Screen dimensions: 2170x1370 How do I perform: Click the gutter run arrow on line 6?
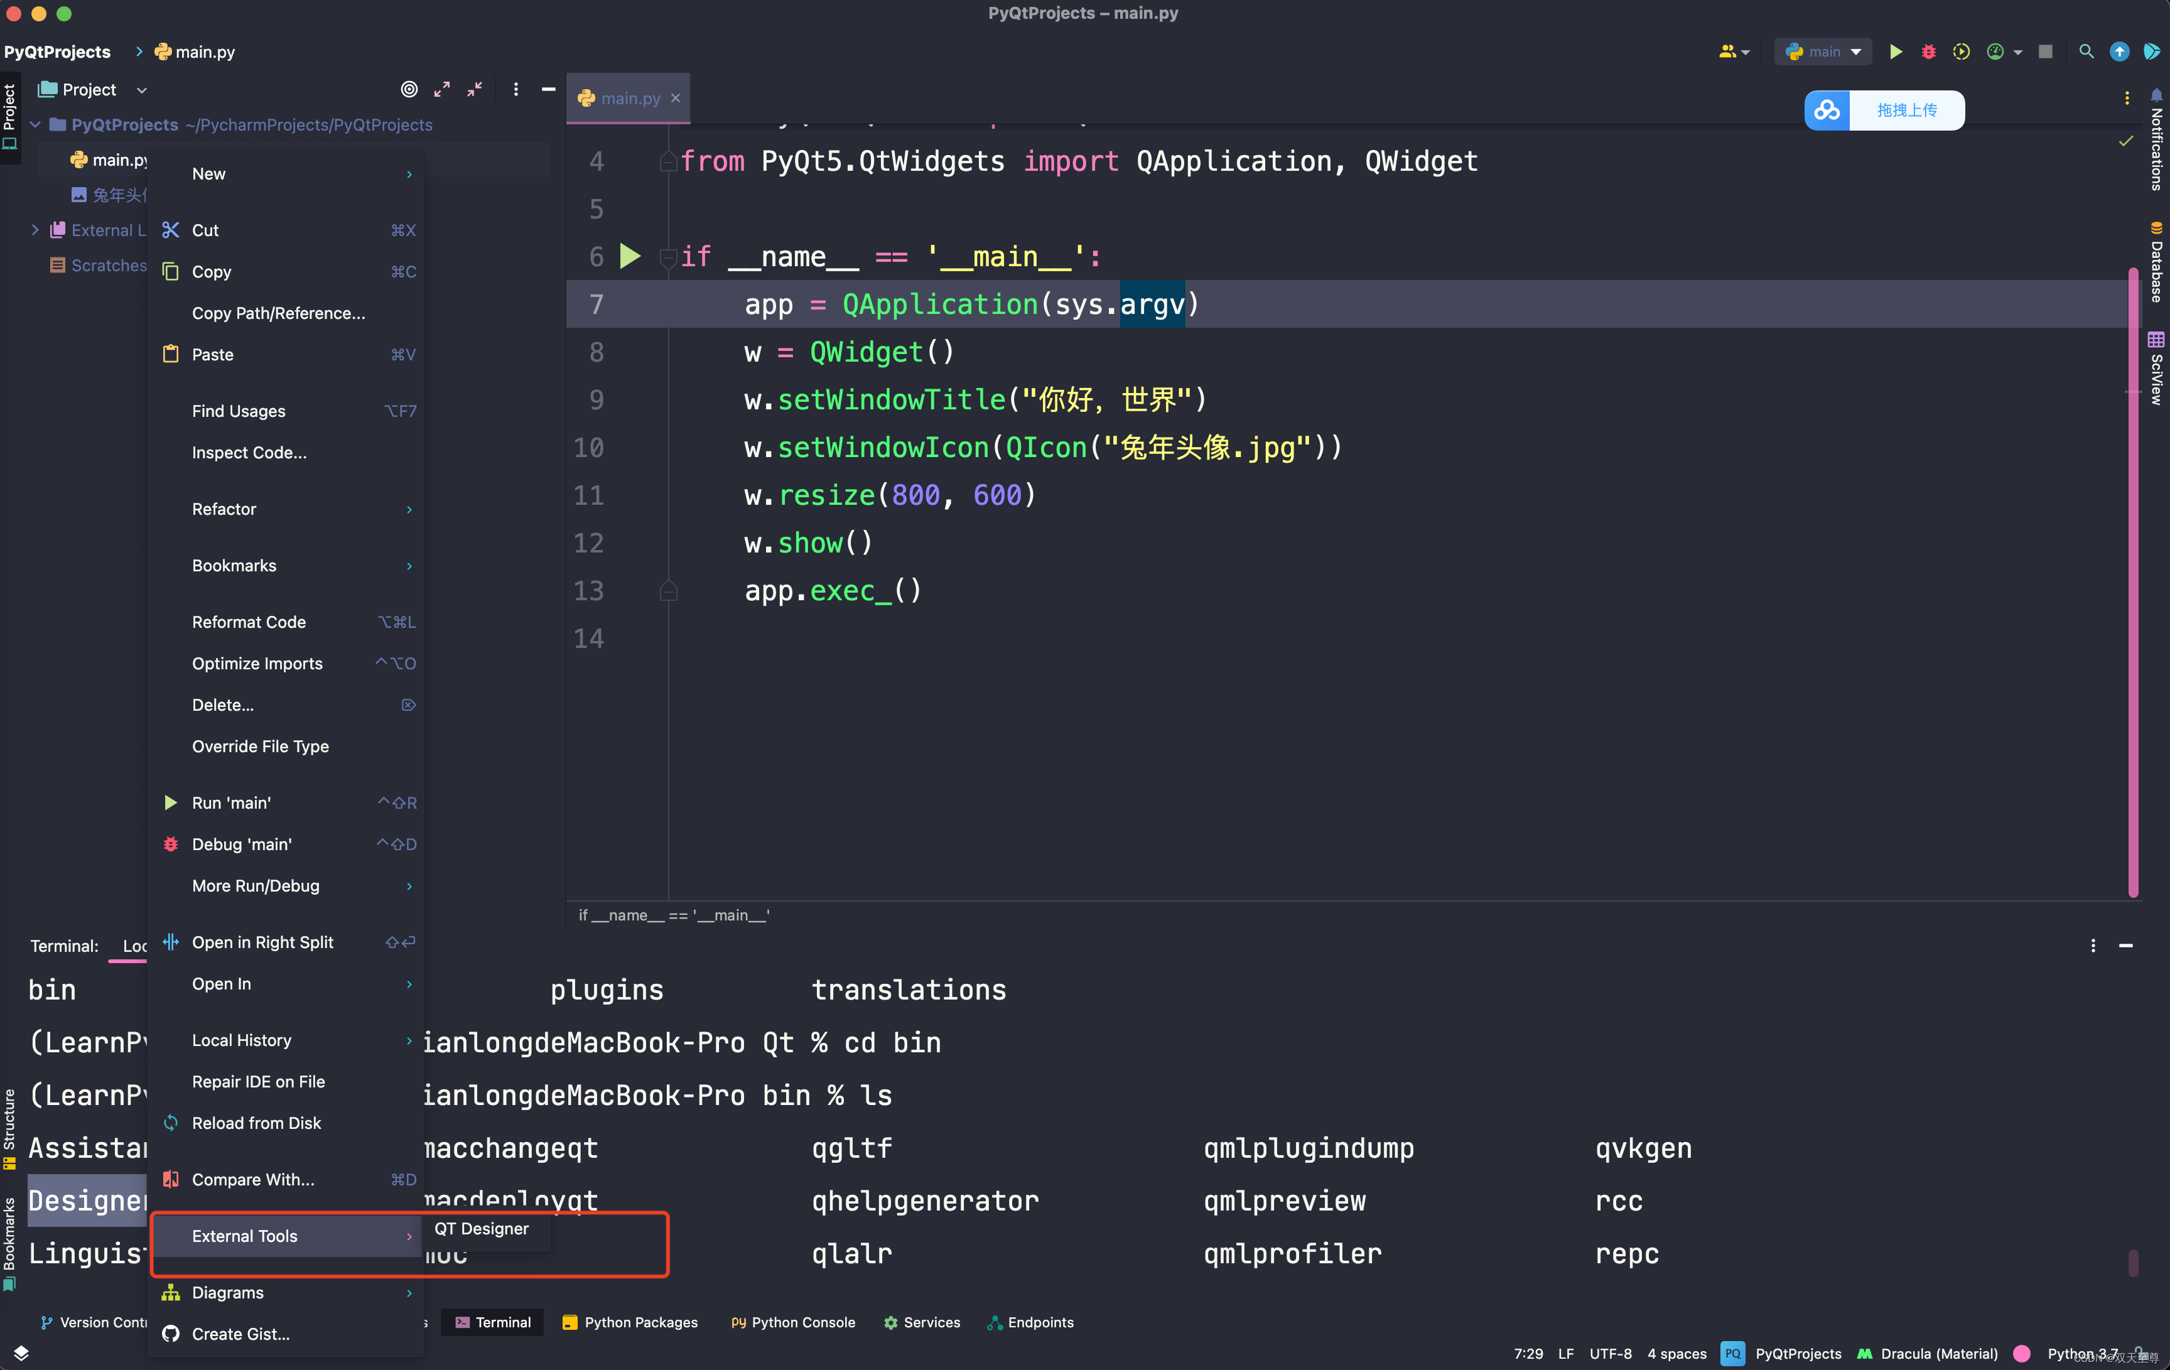click(x=630, y=257)
